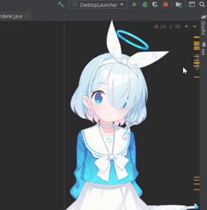Click the green Build hammer icon
The width and height of the screenshot is (207, 210).
tap(61, 4)
